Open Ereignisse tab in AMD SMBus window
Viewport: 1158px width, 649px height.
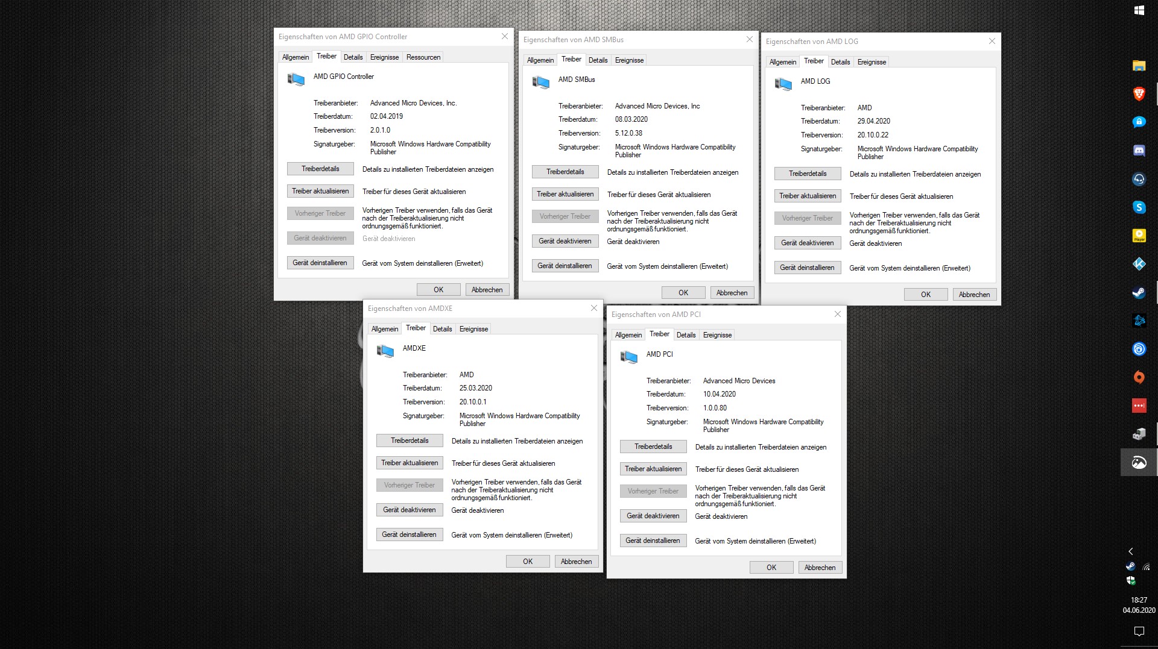pos(629,60)
